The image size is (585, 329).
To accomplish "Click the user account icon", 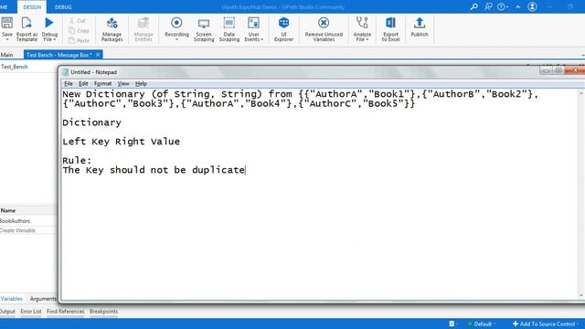I will (x=532, y=6).
